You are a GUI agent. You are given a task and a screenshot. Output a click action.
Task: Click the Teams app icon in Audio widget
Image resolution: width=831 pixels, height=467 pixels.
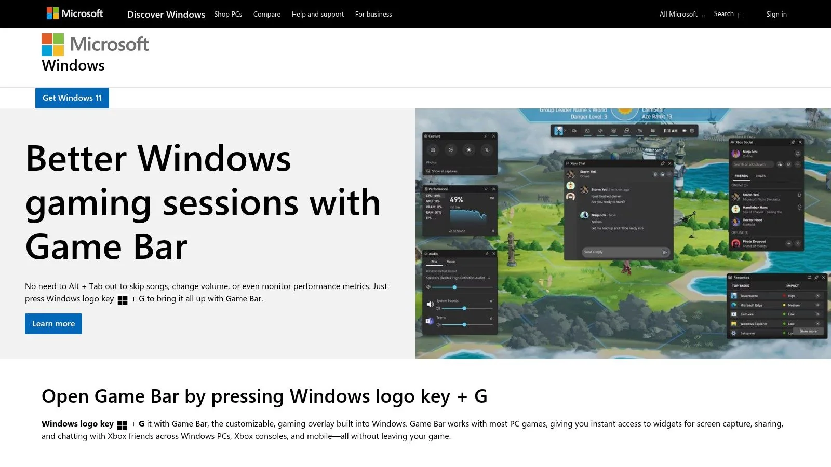[430, 321]
